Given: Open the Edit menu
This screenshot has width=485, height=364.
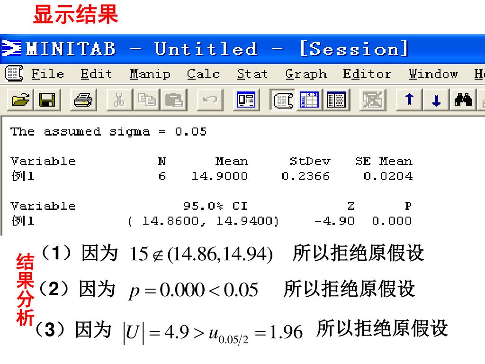Looking at the screenshot, I should (x=96, y=73).
